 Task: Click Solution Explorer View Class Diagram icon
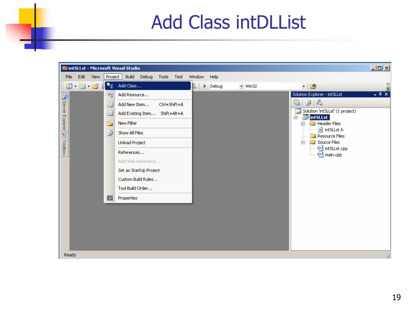coord(319,102)
